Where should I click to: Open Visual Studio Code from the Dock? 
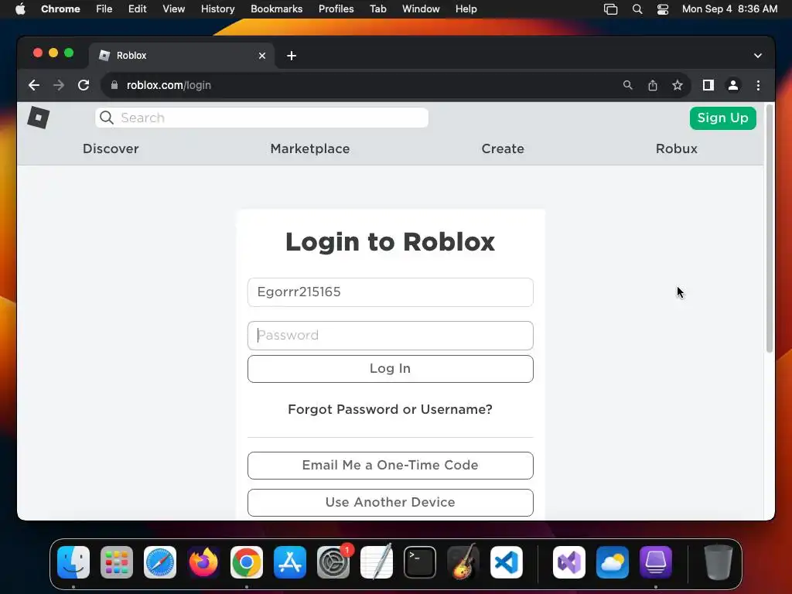pyautogui.click(x=507, y=562)
